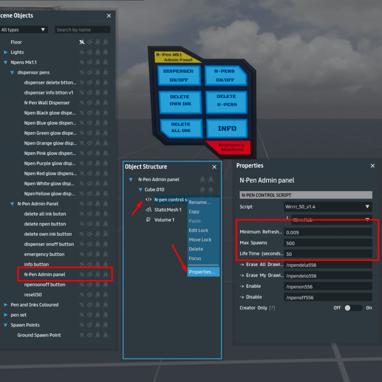Viewport: 382px width, 382px height.
Task: Click the edit lock icon on Cube.010
Action: (x=202, y=190)
